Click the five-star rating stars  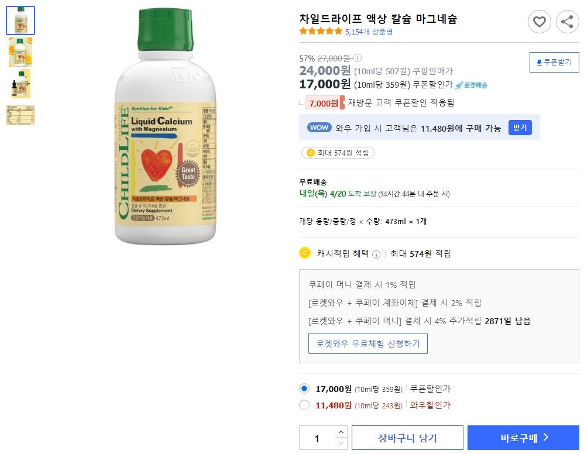click(320, 32)
